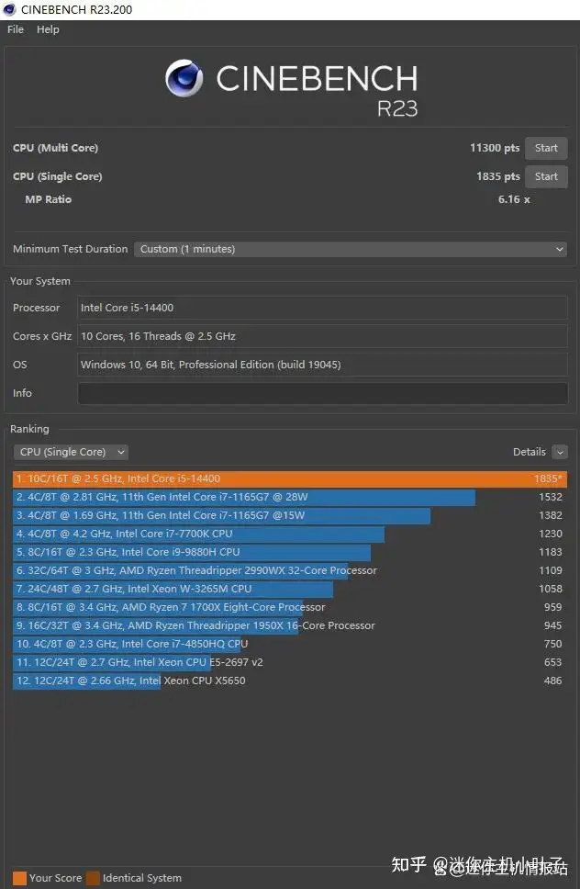Open the File menu
This screenshot has width=580, height=889.
pos(16,29)
